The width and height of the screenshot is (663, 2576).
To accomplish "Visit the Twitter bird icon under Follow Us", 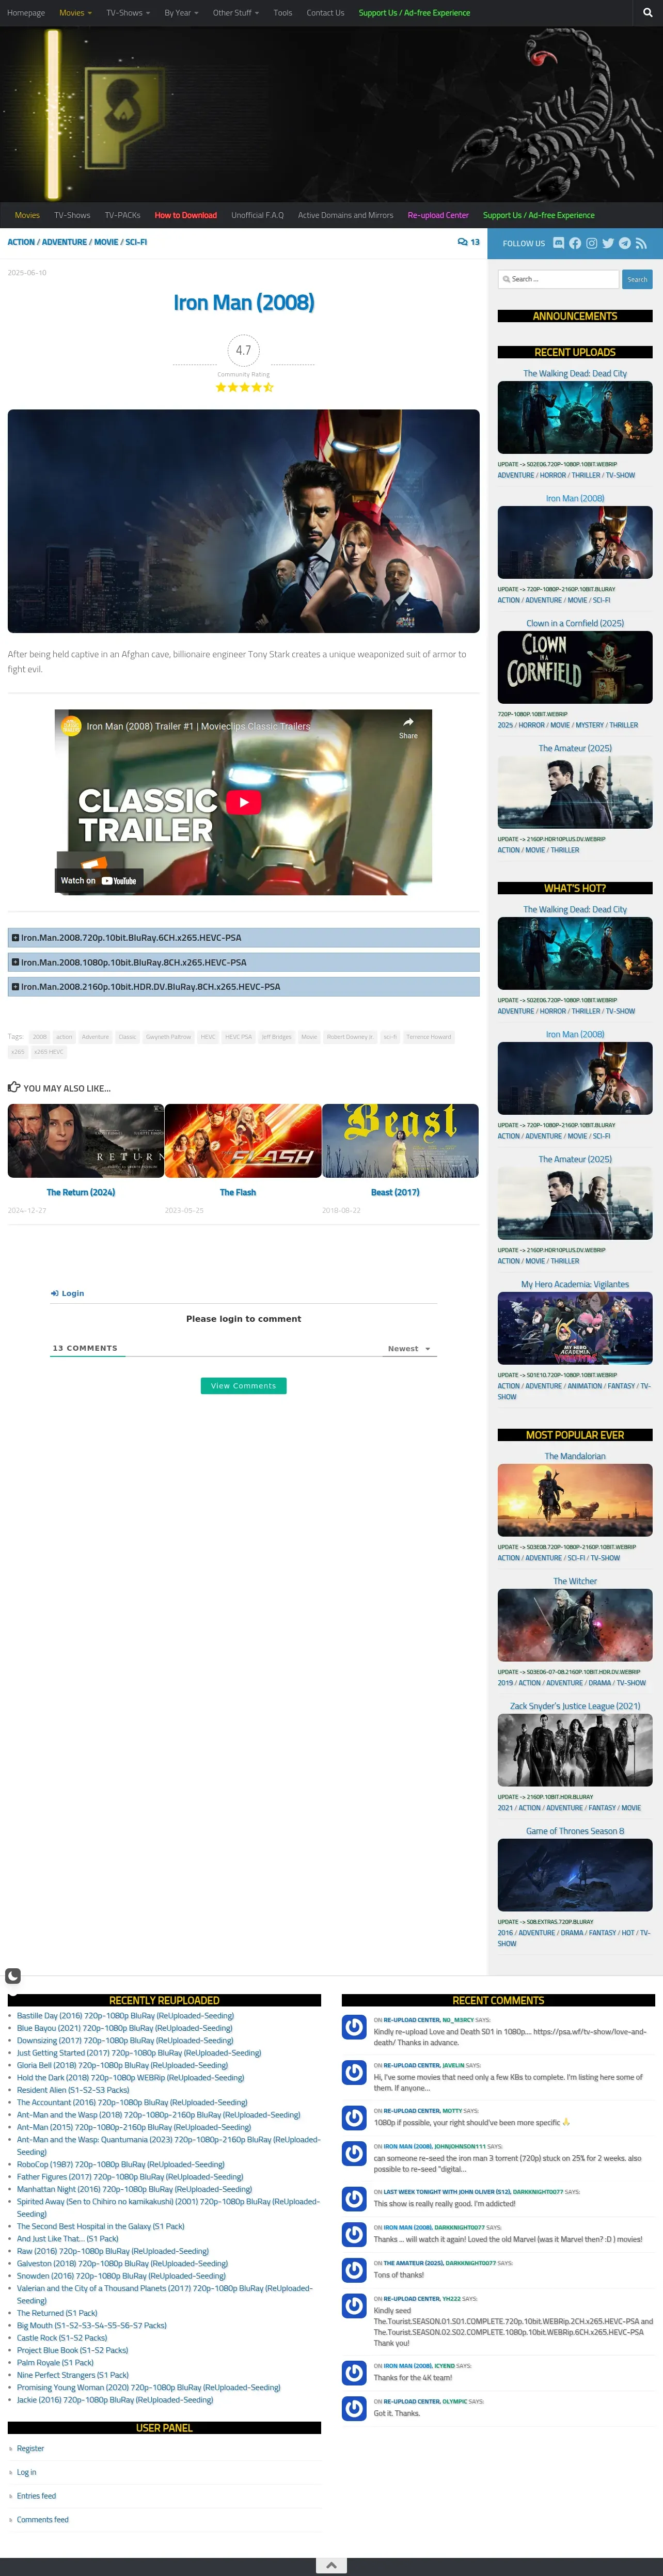I will point(608,243).
